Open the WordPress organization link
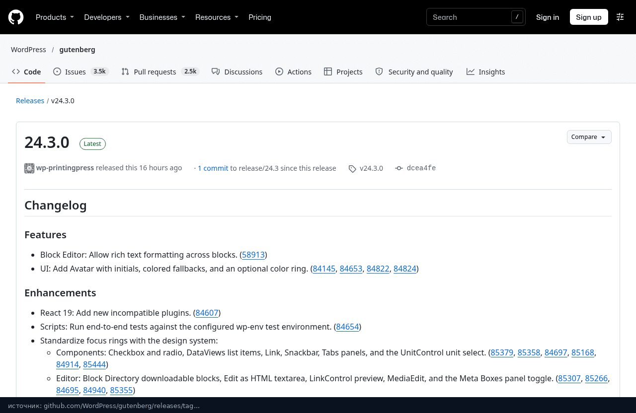 pos(28,50)
